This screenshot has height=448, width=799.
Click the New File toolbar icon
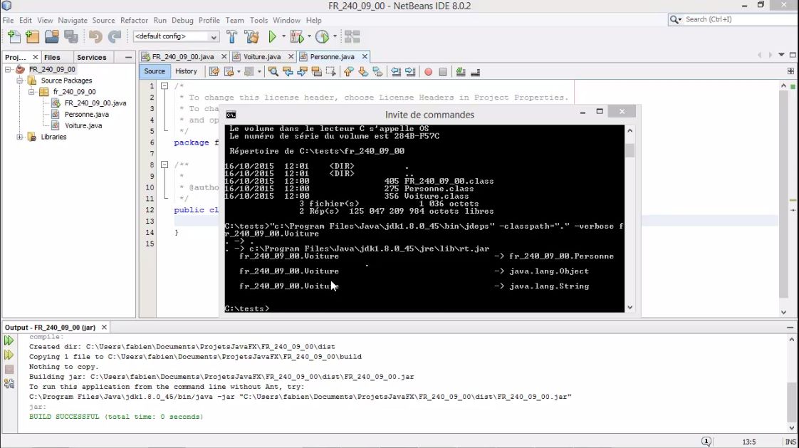[x=14, y=36]
